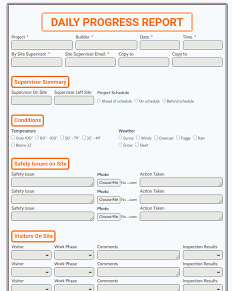Select the Date input field
Viewport: 232px width, 291px height.
coord(160,45)
